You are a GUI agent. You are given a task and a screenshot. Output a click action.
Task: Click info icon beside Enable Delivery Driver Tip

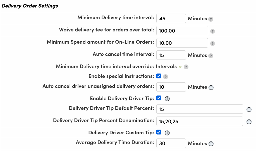167,99
